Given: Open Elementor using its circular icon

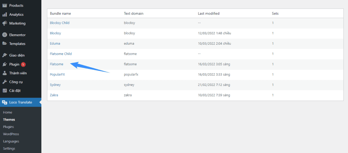Looking at the screenshot, I should tap(4, 35).
